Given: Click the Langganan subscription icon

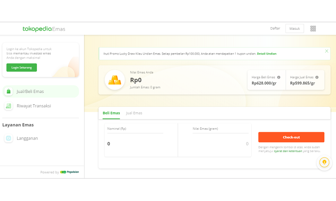Looking at the screenshot, I should coord(8,138).
